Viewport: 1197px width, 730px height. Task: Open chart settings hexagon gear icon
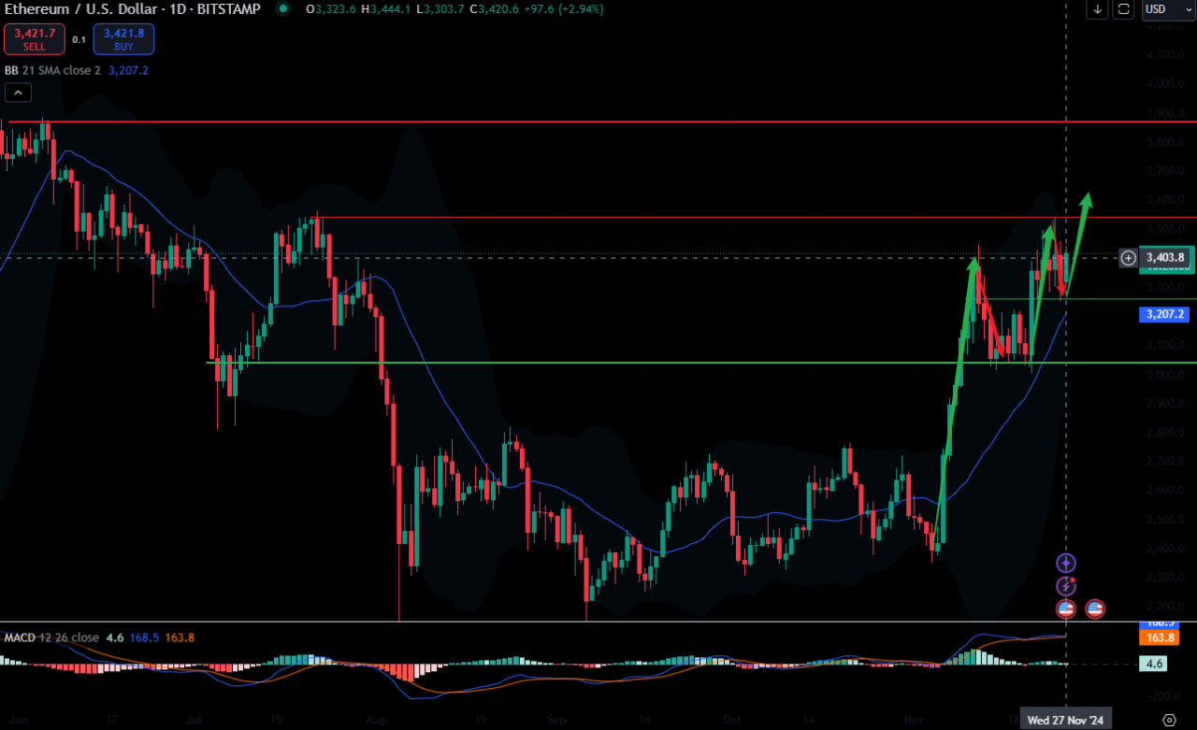(x=1169, y=719)
